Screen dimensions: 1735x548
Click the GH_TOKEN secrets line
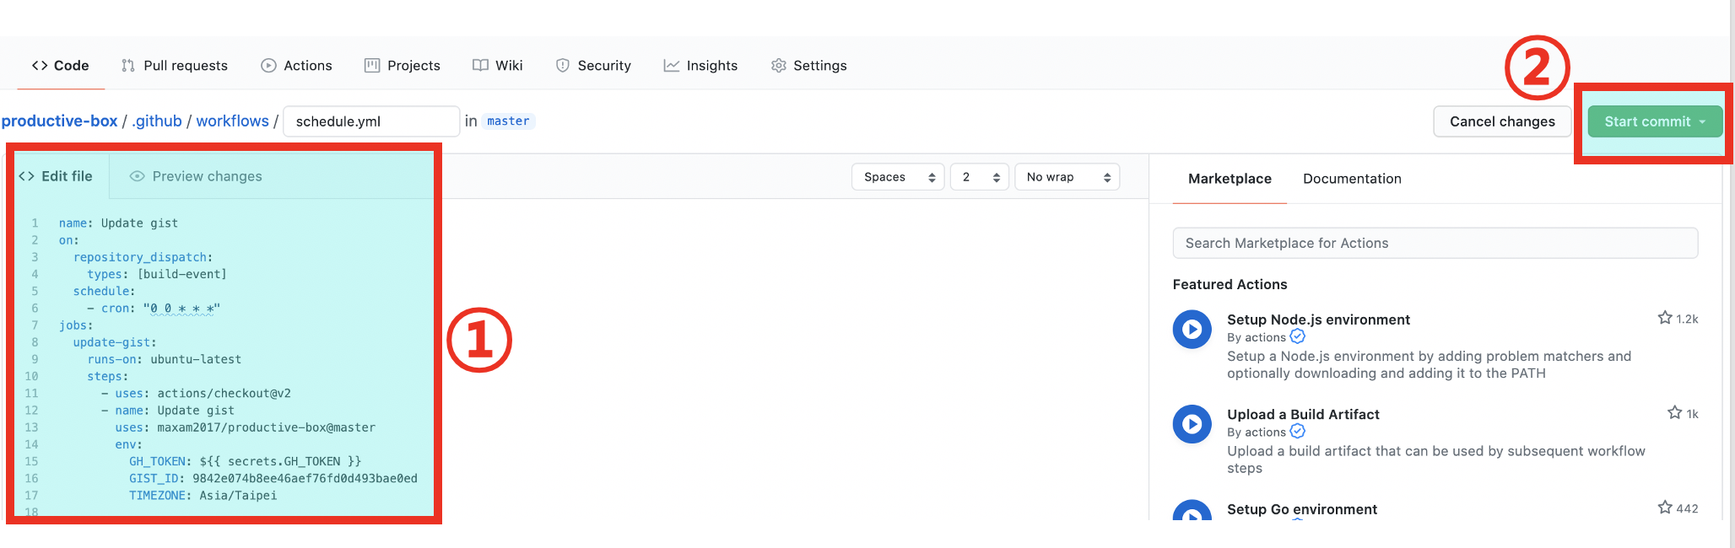tap(245, 461)
